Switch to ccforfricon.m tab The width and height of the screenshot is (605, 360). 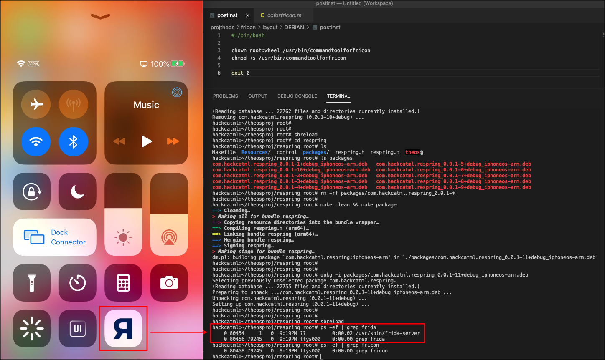click(x=284, y=15)
